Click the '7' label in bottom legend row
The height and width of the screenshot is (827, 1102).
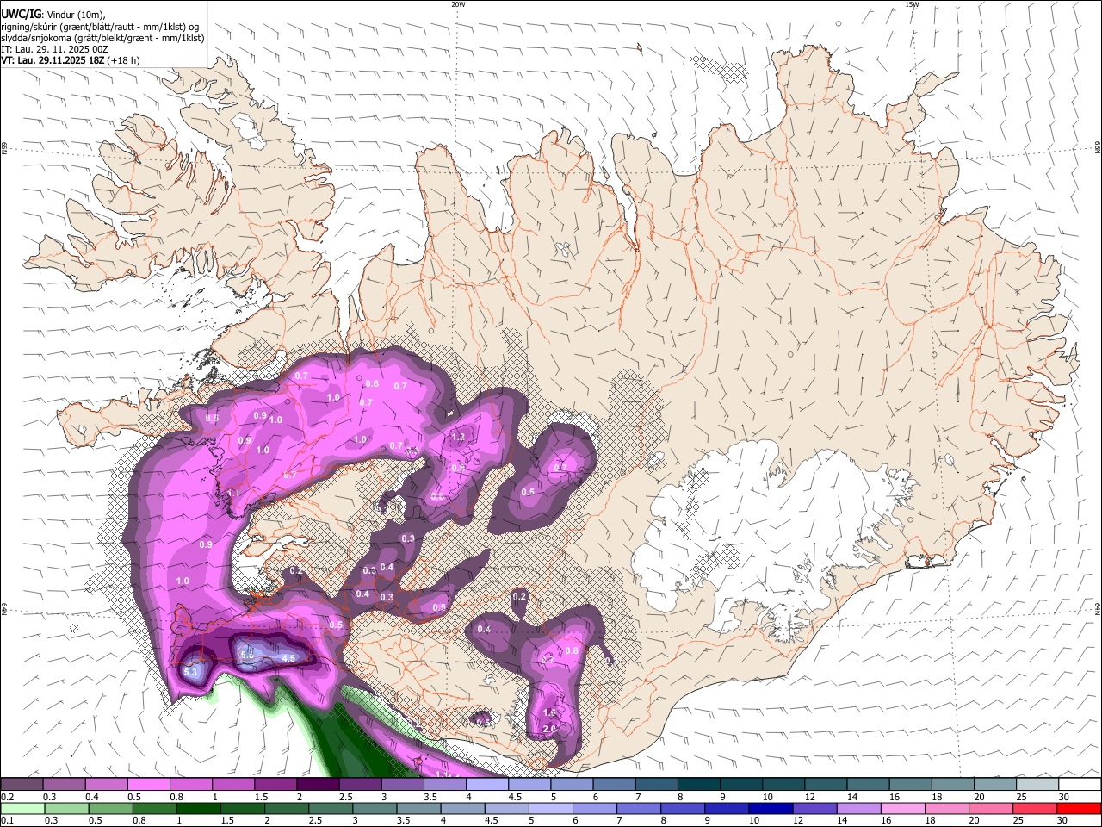[x=618, y=819]
